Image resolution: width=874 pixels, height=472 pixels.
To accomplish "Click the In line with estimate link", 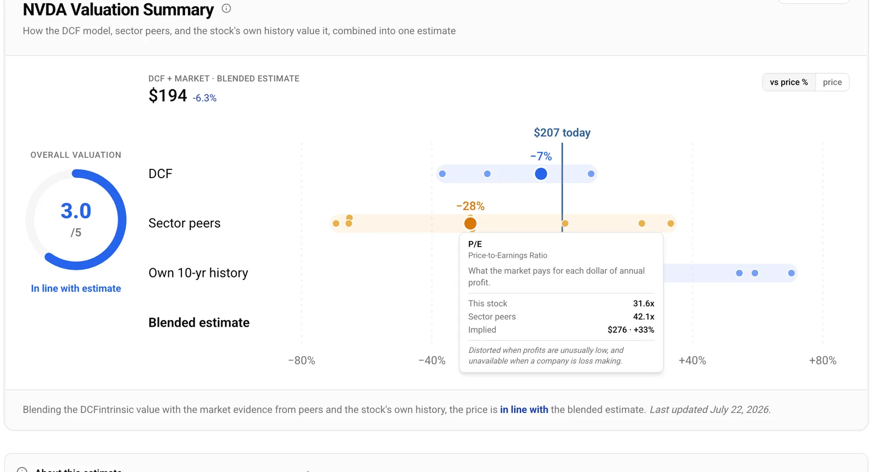I will pyautogui.click(x=76, y=288).
